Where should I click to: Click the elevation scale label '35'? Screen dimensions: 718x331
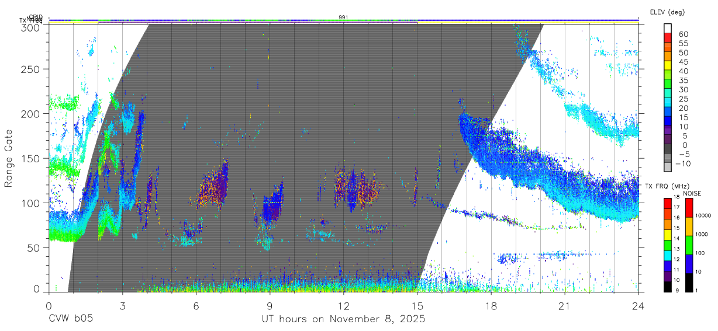tap(682, 80)
